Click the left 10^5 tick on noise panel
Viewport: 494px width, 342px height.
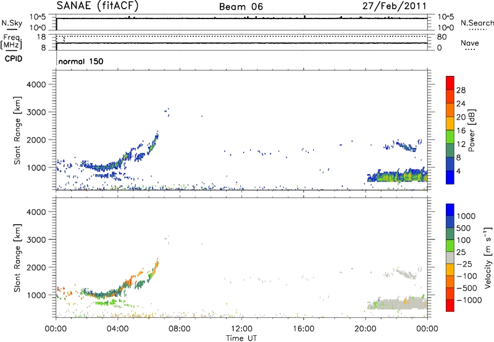(38, 17)
